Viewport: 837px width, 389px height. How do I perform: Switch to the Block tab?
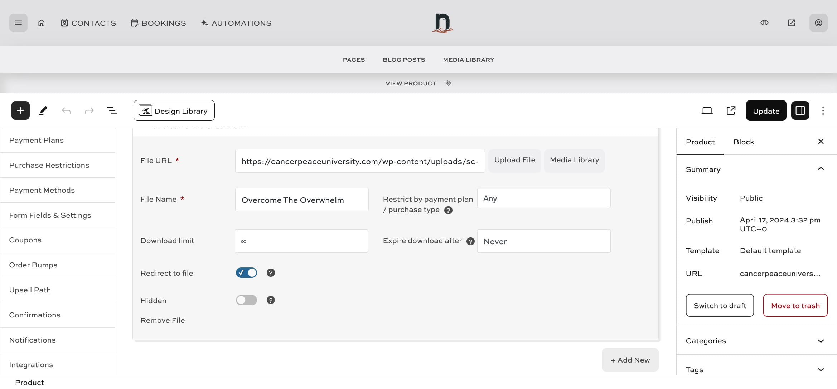point(744,142)
